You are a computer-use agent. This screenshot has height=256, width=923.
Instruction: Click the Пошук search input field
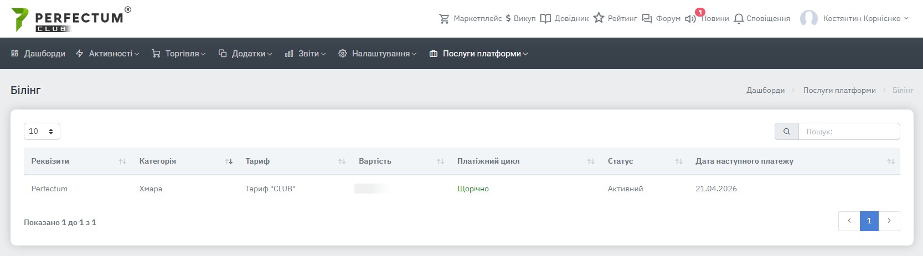pos(849,132)
